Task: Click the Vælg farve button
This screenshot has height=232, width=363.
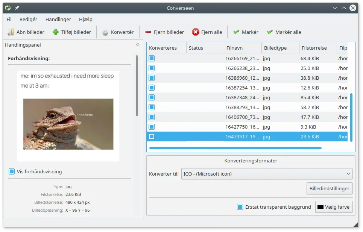Action: click(334, 207)
